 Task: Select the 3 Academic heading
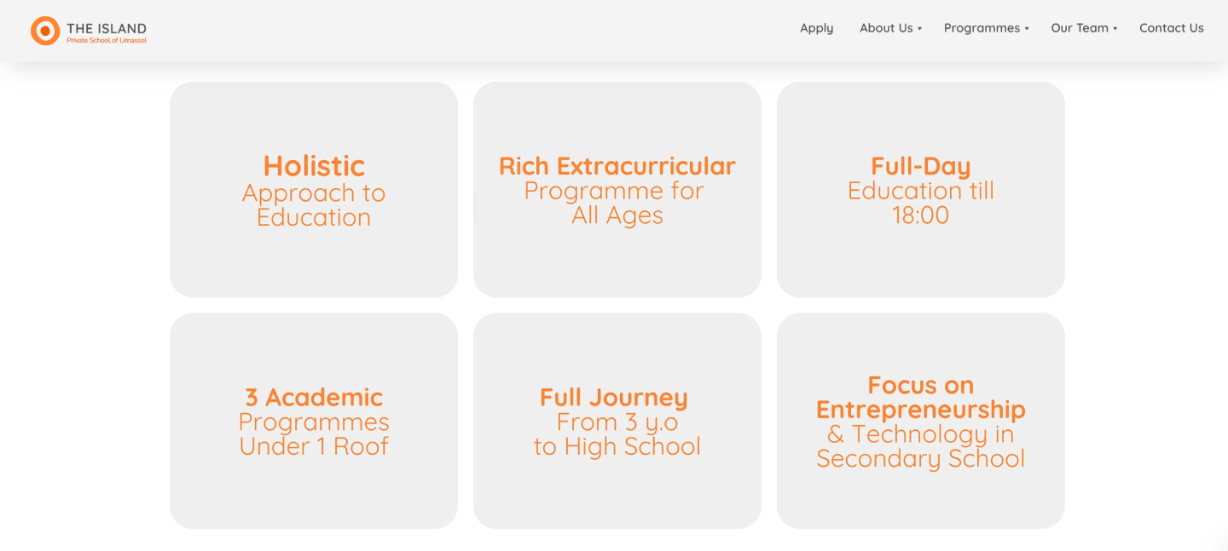point(314,397)
